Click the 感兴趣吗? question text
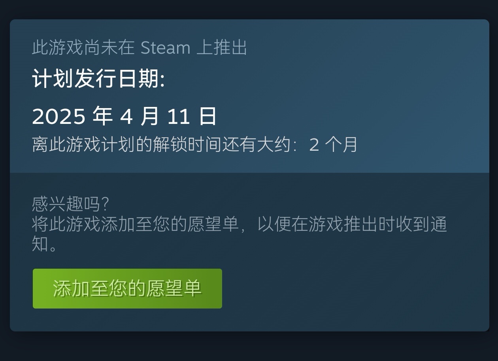The height and width of the screenshot is (361, 498). pyautogui.click(x=70, y=204)
